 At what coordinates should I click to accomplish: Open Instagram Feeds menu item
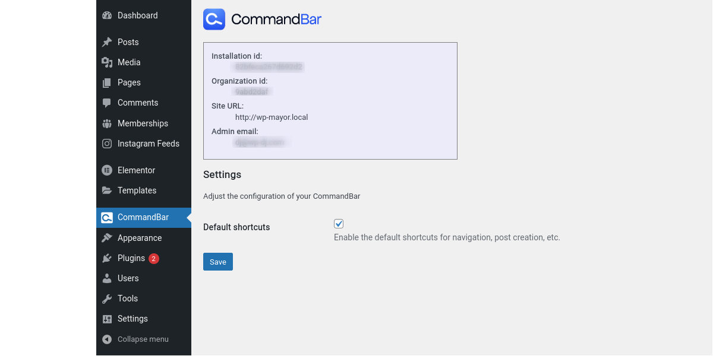[x=144, y=144]
